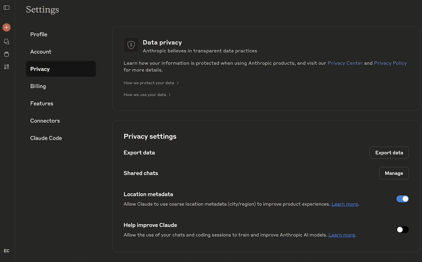Click the Export data button
The height and width of the screenshot is (262, 422).
coord(389,153)
